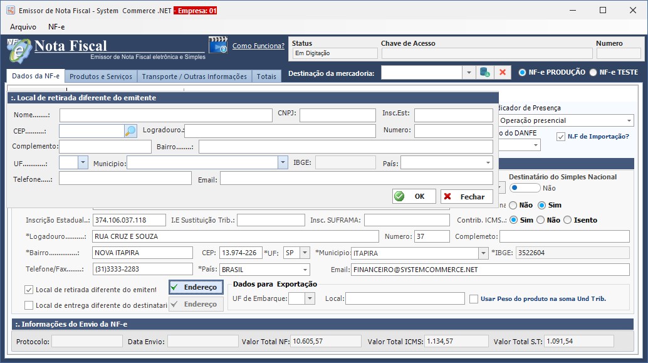Click the CEP search magnifier icon
This screenshot has height=363, width=648.
(130, 131)
